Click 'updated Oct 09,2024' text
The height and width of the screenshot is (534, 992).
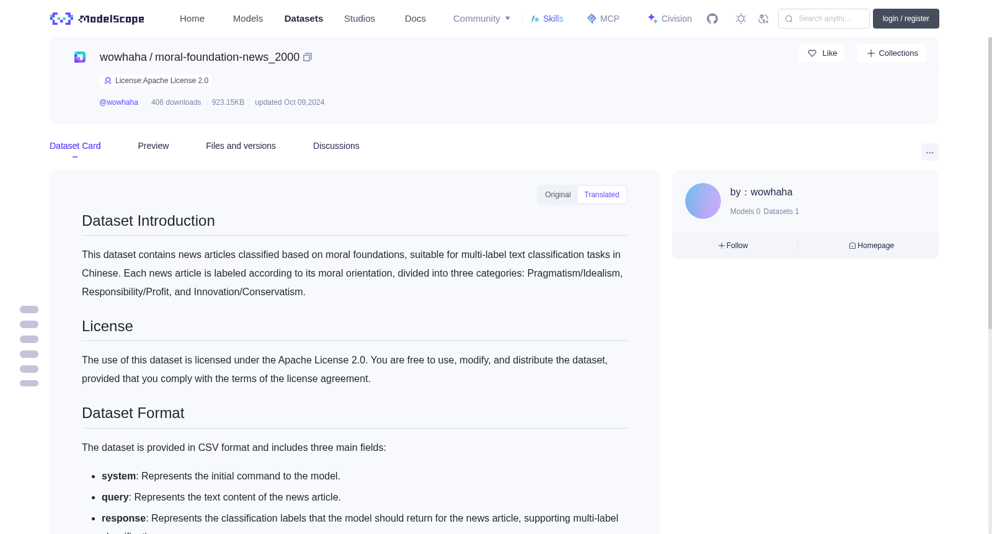tap(290, 102)
